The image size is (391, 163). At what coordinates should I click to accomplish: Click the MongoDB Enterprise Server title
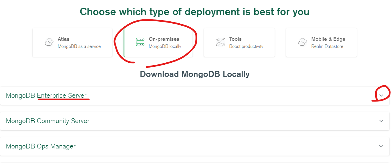click(x=46, y=96)
